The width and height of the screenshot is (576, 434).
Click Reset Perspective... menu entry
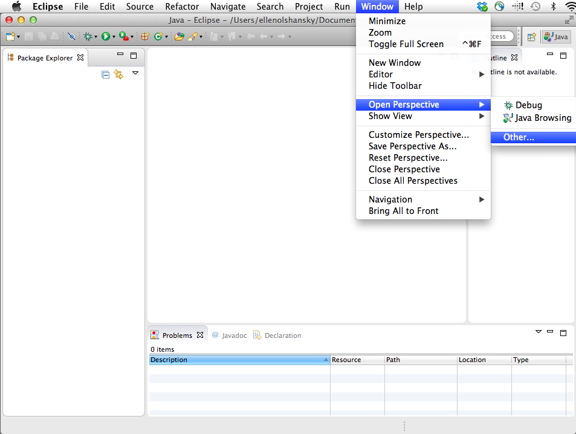pyautogui.click(x=408, y=158)
